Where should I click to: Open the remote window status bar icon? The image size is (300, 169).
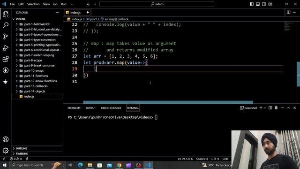4,159
